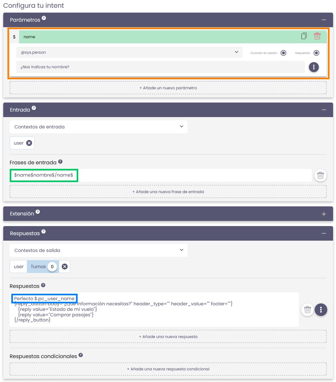336x382 pixels.
Task: Open Contextos de entrada dropdown
Action: 98,127
